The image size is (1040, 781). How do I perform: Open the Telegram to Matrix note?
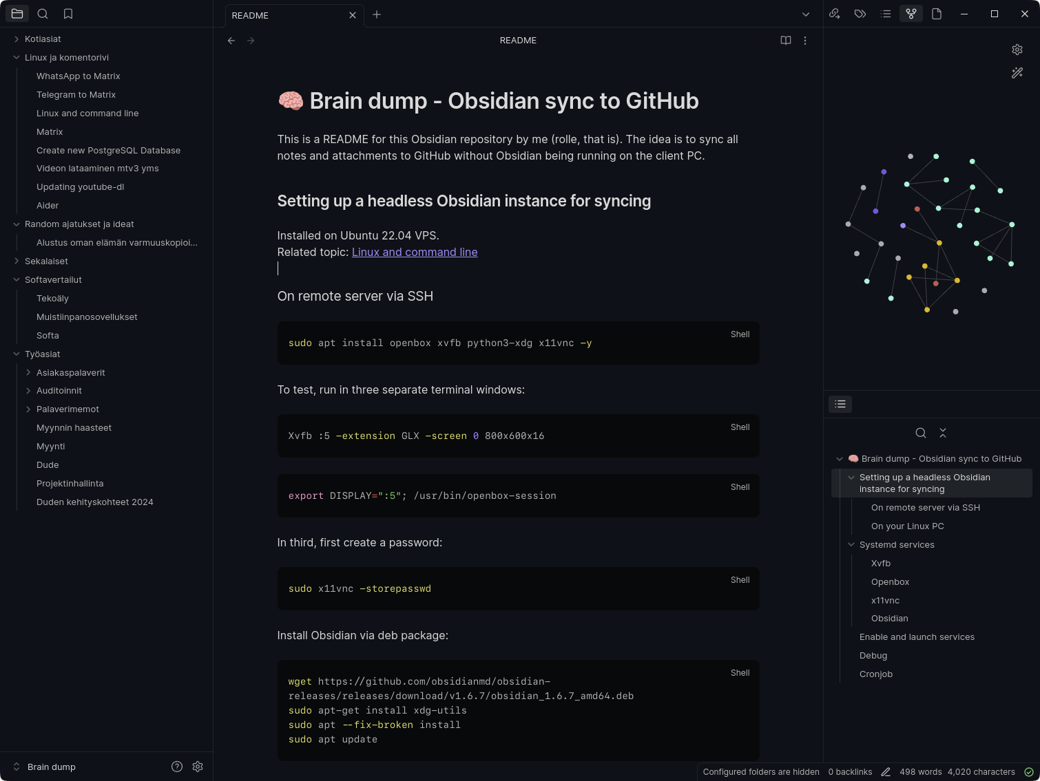tap(76, 95)
